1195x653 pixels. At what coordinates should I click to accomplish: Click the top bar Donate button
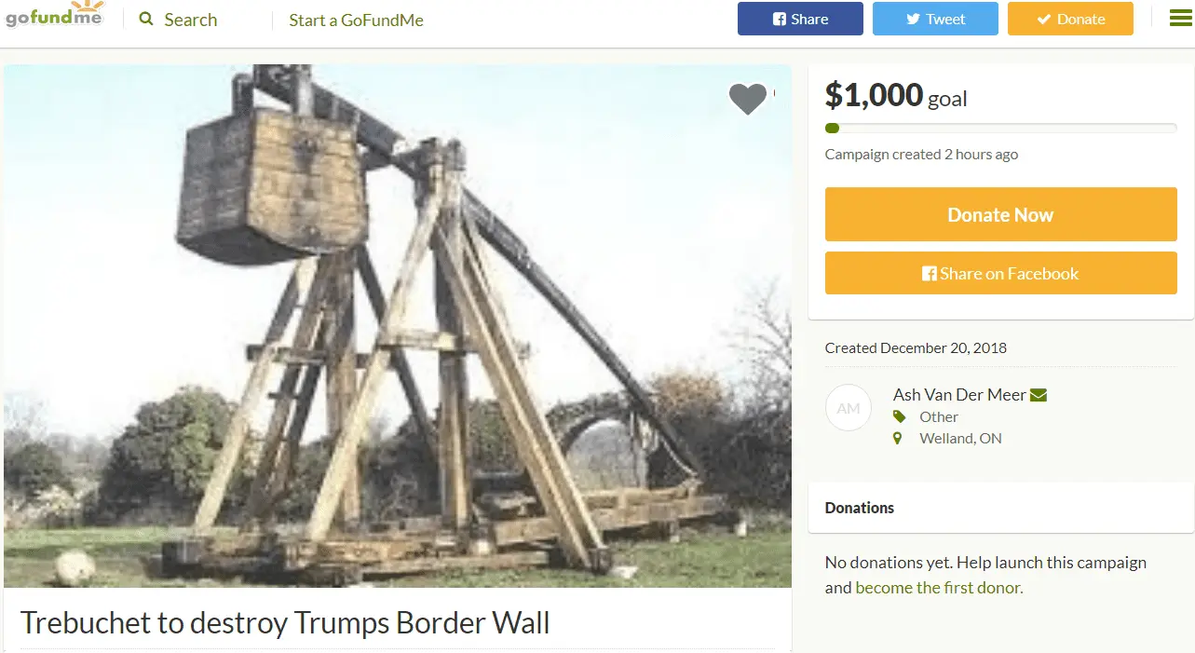pos(1070,19)
